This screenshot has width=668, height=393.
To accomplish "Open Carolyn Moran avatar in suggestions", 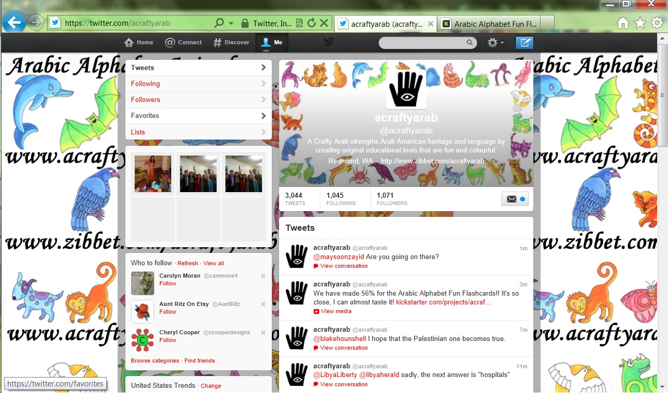I will [142, 283].
